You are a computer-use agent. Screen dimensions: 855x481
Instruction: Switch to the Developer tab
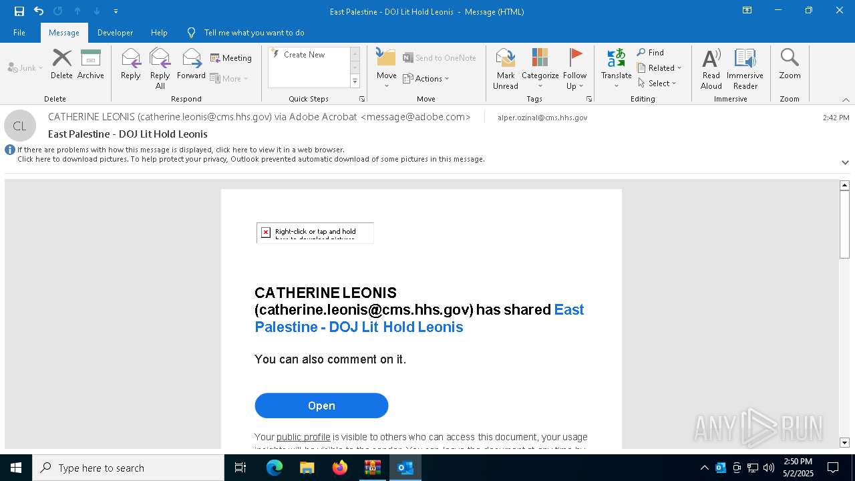[x=115, y=33]
